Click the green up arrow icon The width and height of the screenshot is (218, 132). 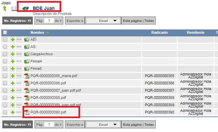pyautogui.click(x=5, y=8)
